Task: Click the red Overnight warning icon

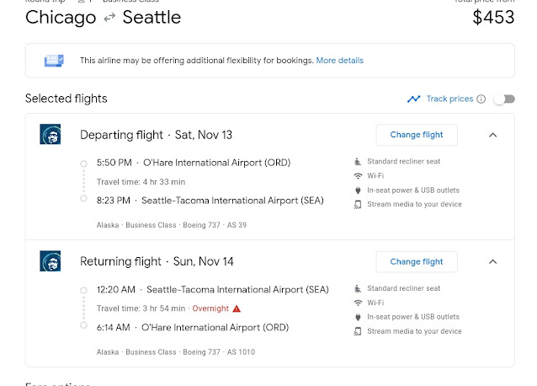Action: (x=237, y=308)
